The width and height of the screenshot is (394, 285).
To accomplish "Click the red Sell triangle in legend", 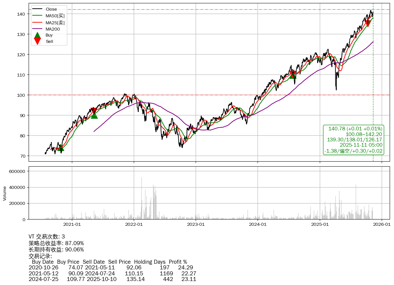I will pos(38,41).
